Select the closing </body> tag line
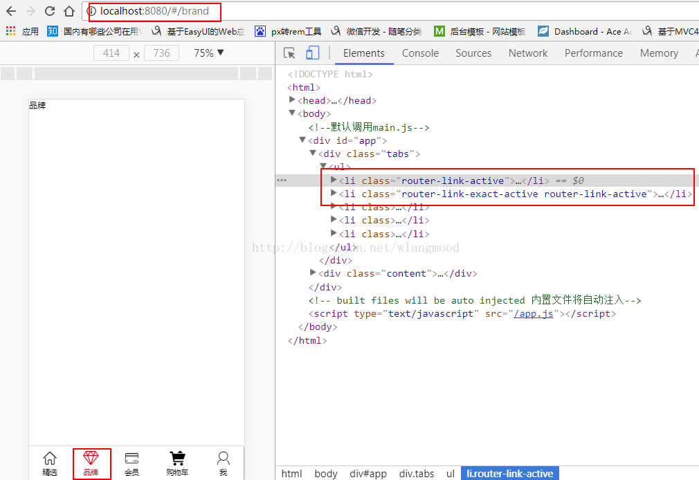 coord(318,327)
